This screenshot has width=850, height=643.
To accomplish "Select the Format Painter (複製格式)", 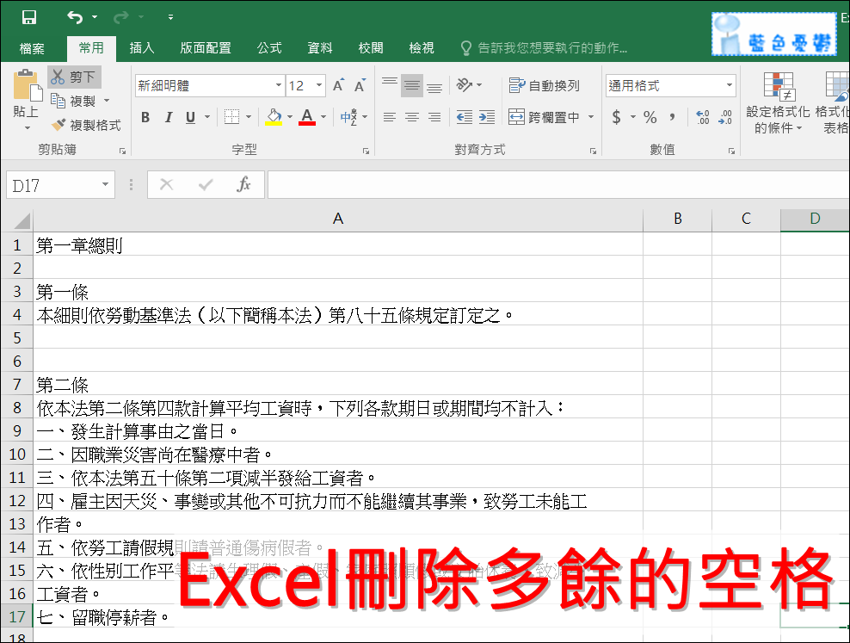I will (x=86, y=125).
